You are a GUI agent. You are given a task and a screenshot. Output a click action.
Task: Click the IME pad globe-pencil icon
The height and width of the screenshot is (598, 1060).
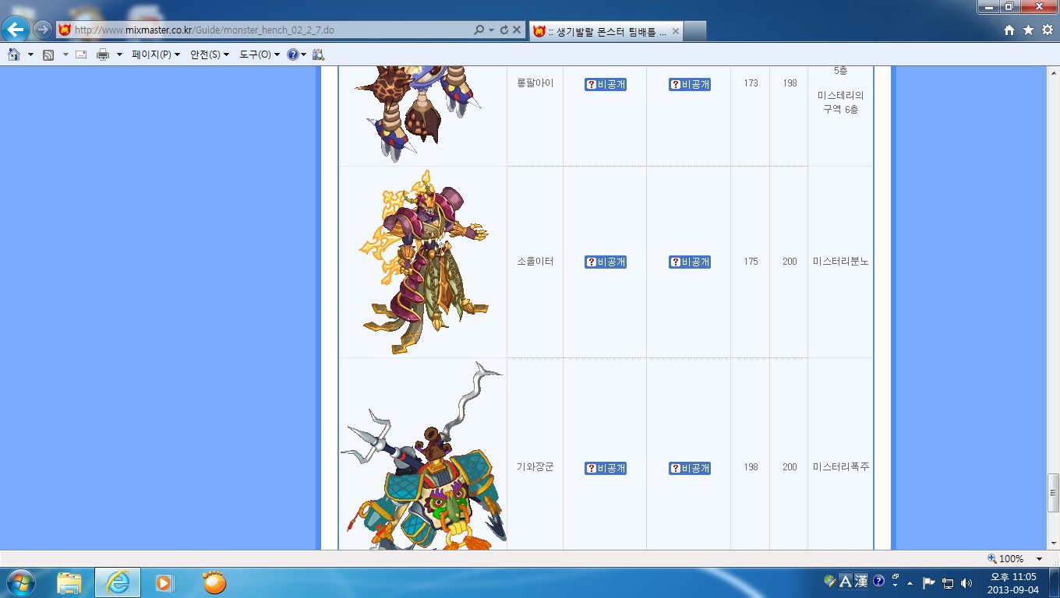click(829, 581)
